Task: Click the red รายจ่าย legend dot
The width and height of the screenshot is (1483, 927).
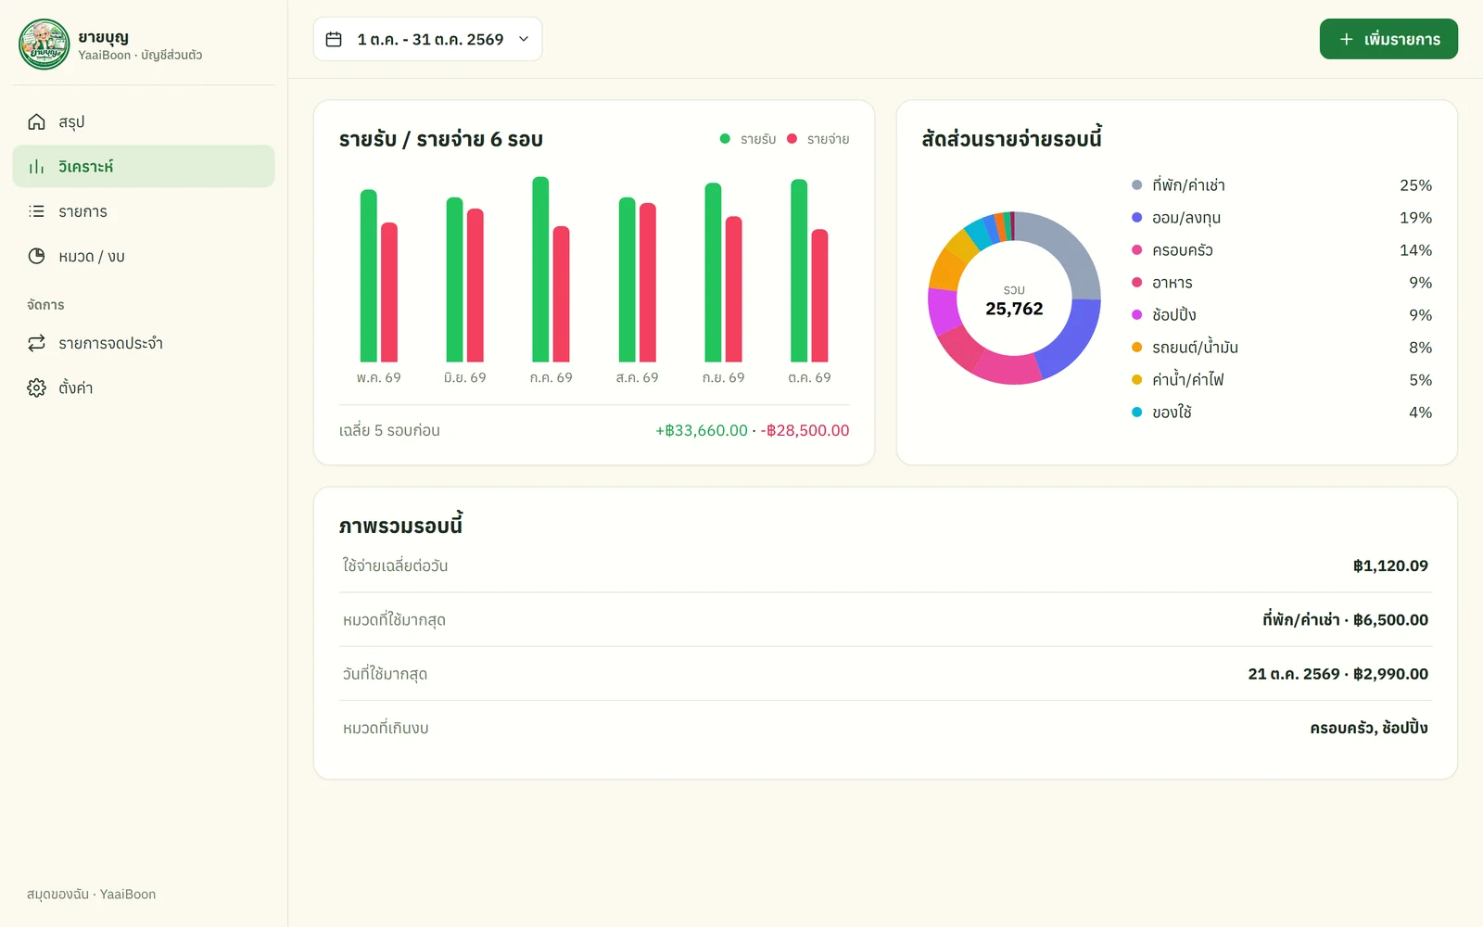Action: [x=792, y=139]
